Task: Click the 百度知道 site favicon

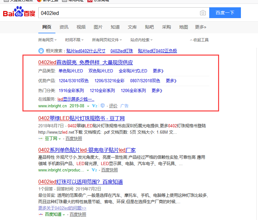Action: [41, 214]
